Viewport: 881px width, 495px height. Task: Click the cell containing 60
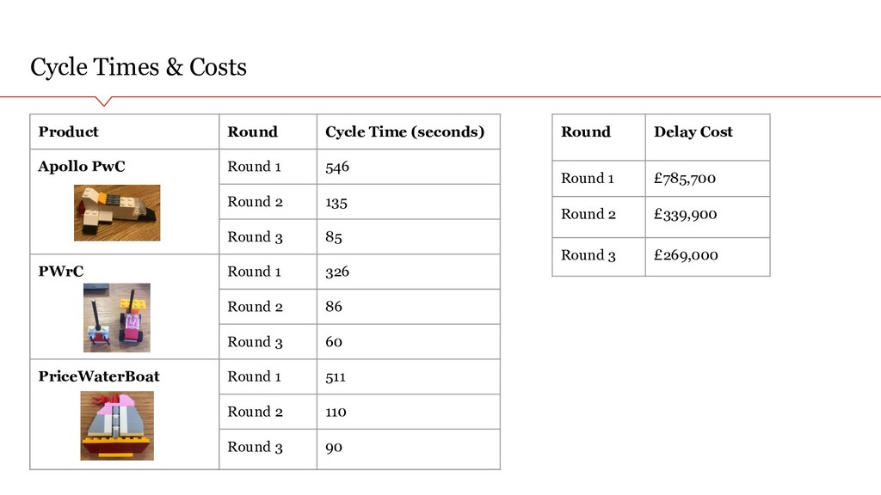pyautogui.click(x=409, y=342)
